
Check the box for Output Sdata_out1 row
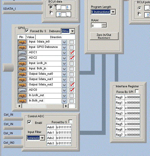point(71,80)
